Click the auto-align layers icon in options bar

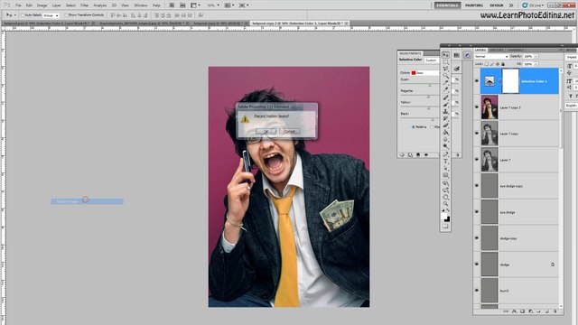(200, 15)
